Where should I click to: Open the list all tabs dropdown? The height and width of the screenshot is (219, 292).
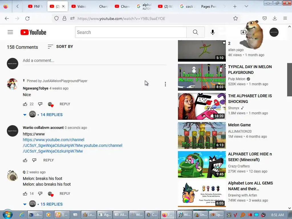(x=246, y=6)
